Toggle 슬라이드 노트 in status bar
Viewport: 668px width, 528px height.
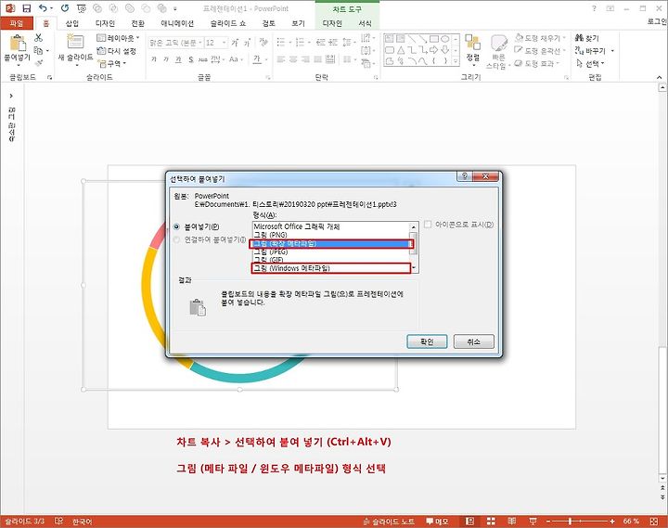[389, 522]
